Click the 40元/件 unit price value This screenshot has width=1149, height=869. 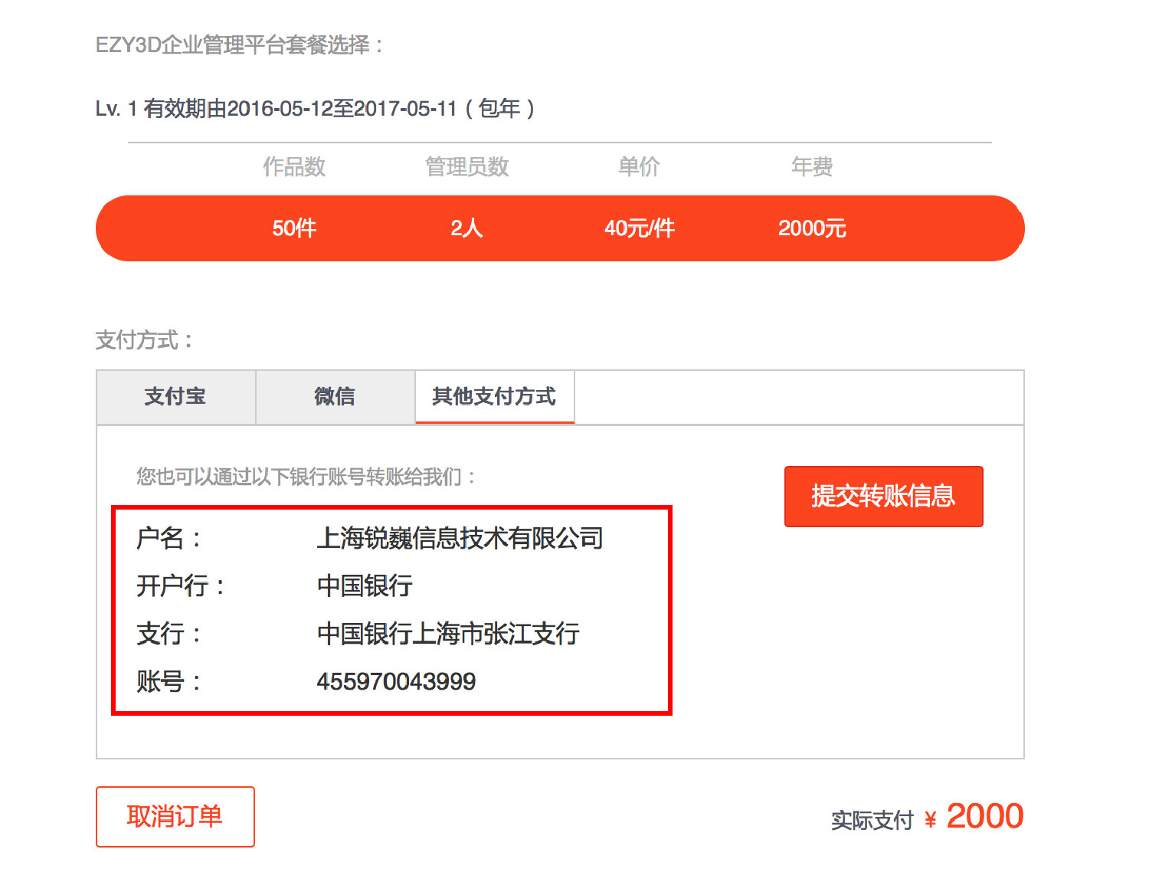click(640, 228)
